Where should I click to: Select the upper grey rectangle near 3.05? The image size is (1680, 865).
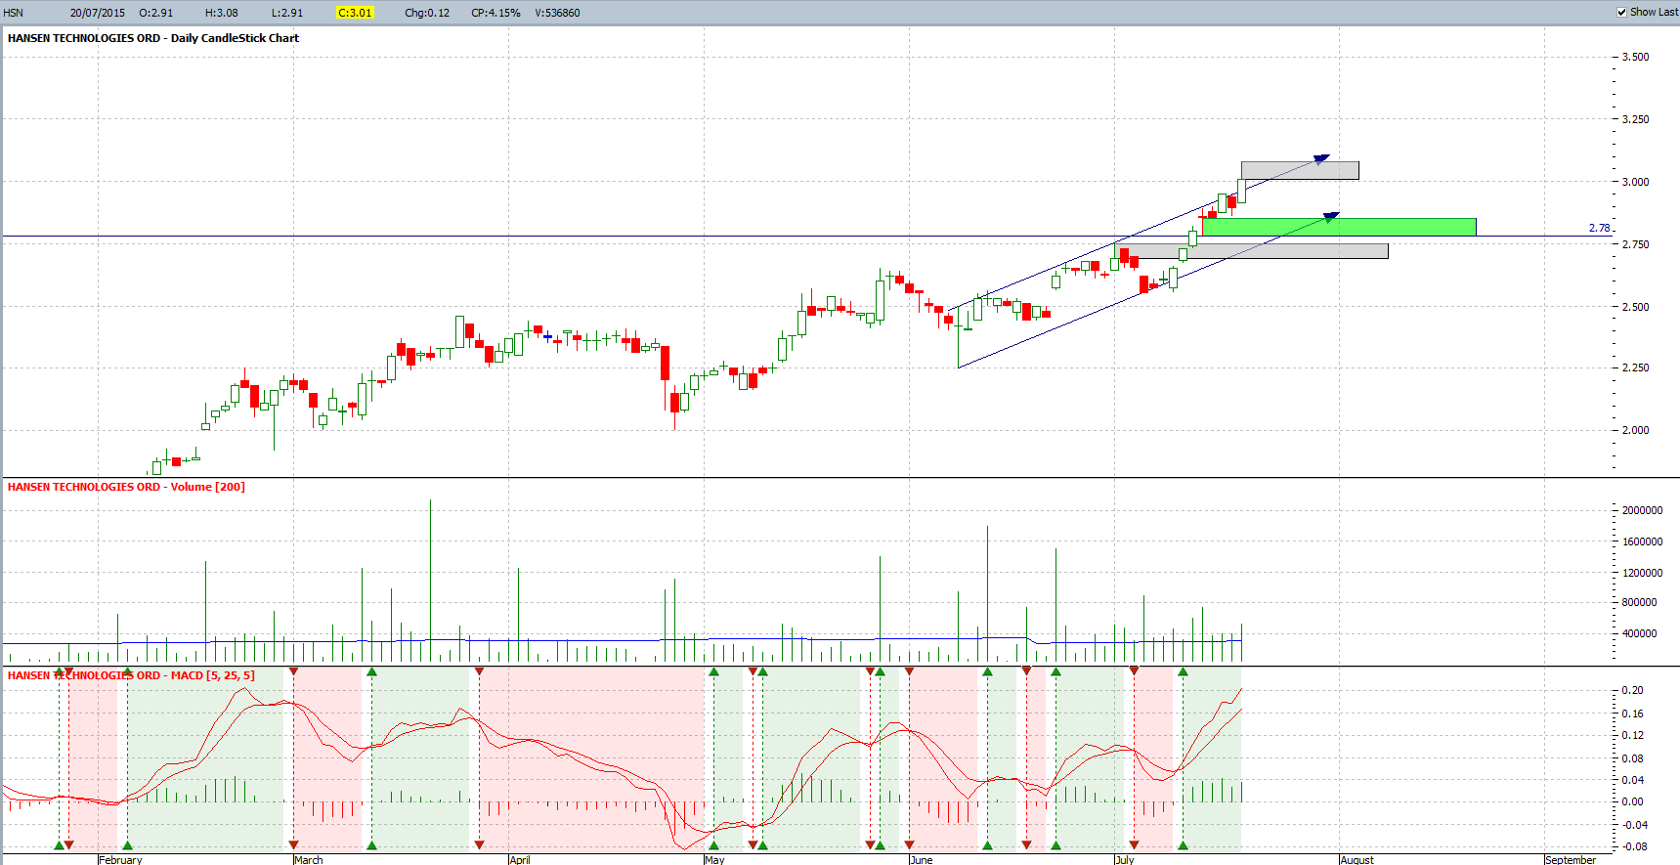tap(1300, 170)
